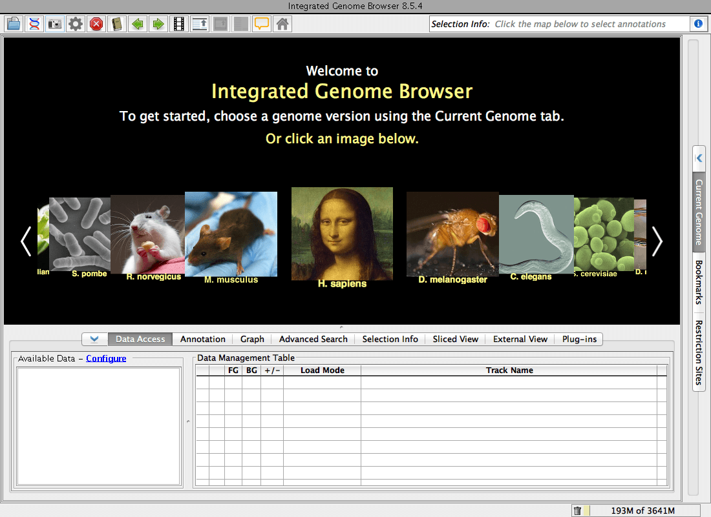
Task: Open the Bookmarks side tab
Action: pyautogui.click(x=699, y=282)
